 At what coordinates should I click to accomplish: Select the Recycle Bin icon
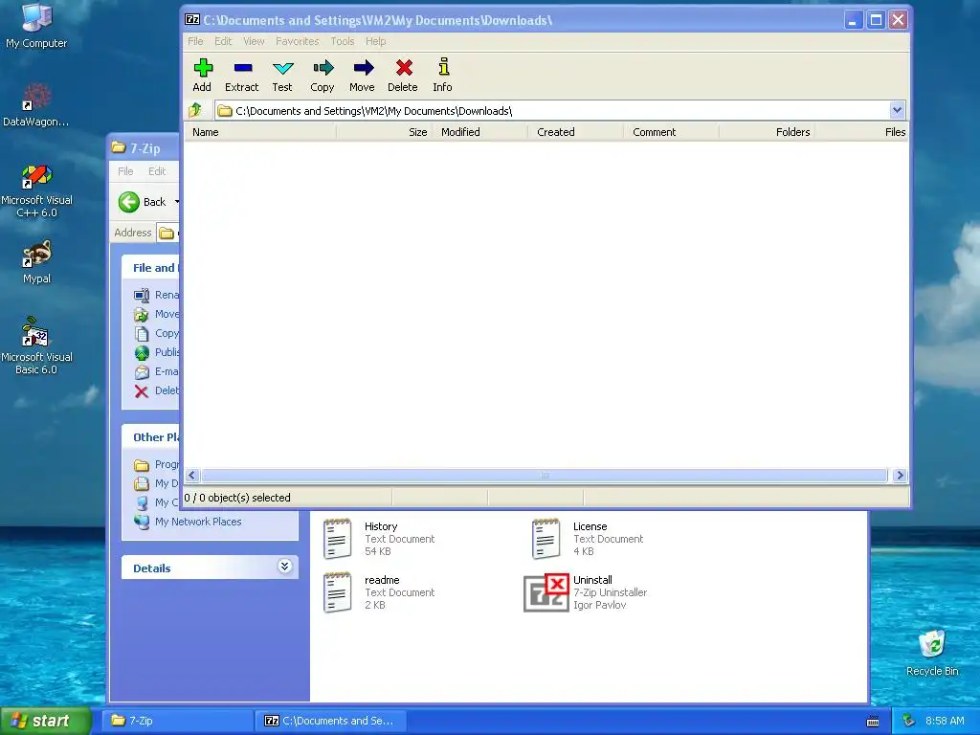coord(932,644)
